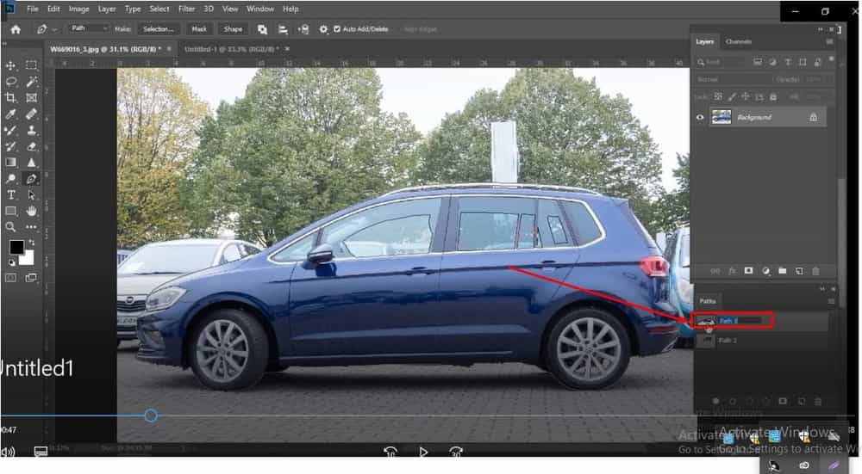This screenshot has height=474, width=862.
Task: Click the layer effects fx icon
Action: point(732,271)
